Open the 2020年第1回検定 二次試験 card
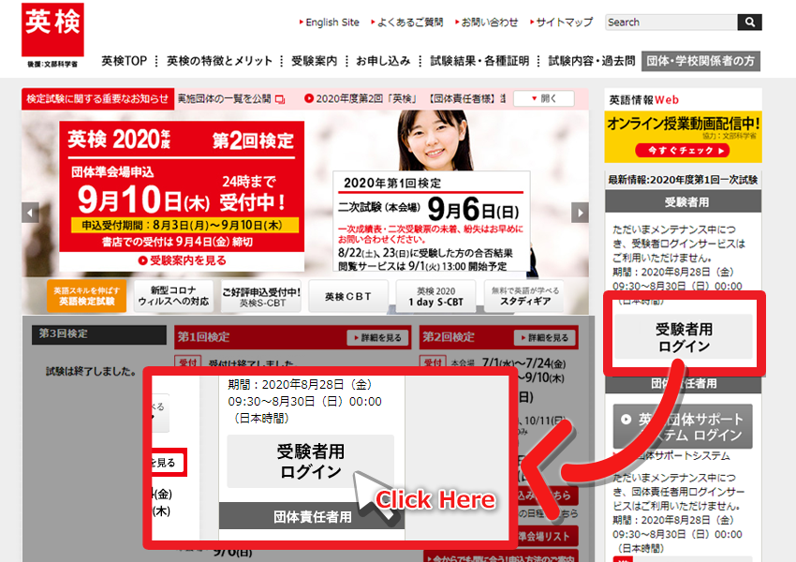Viewport: 796px width, 562px height. 432,221
